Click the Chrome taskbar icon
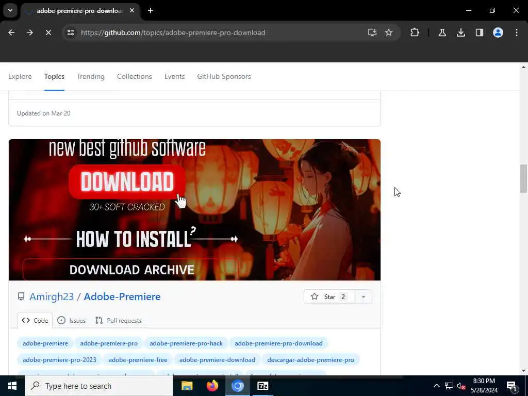Viewport: 528px width, 396px height. [x=237, y=386]
